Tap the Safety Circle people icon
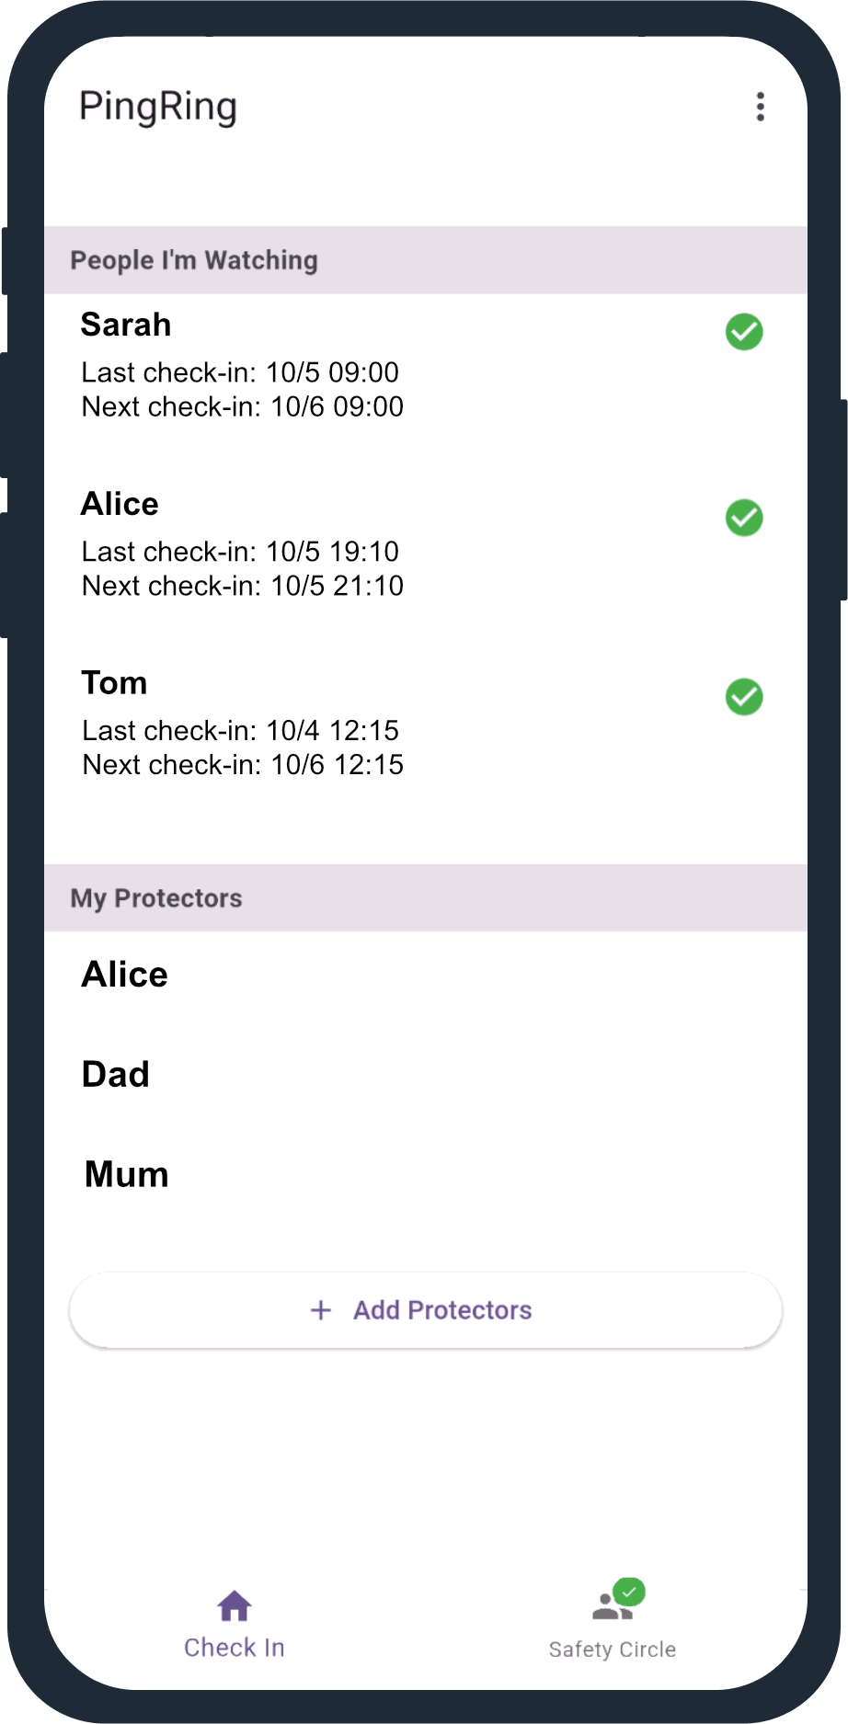Image resolution: width=848 pixels, height=1724 pixels. tap(610, 1607)
